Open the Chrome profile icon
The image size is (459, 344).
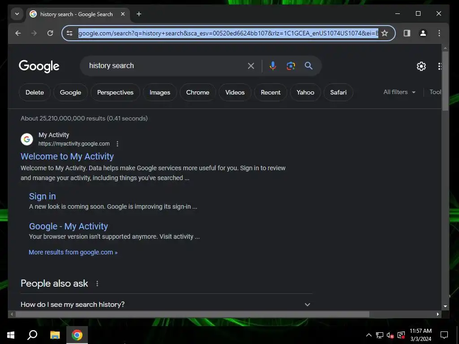[423, 33]
